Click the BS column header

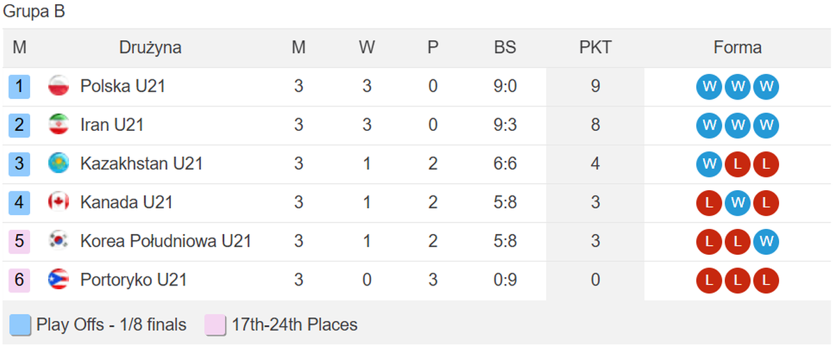(x=505, y=47)
